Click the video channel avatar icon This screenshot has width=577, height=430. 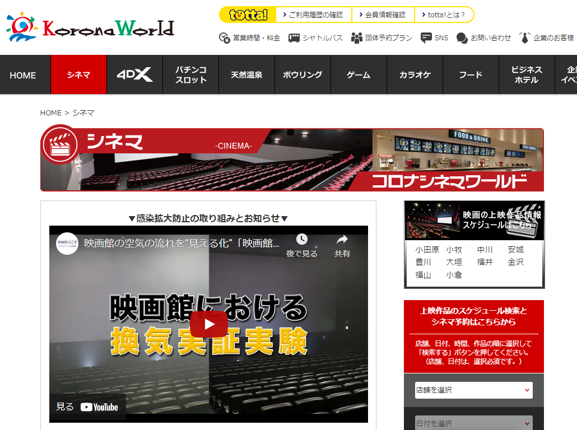[x=67, y=243]
